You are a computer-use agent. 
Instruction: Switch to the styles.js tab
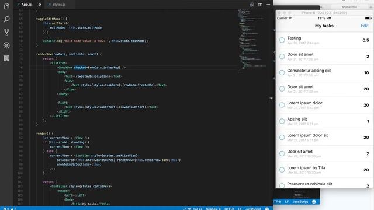click(x=59, y=5)
